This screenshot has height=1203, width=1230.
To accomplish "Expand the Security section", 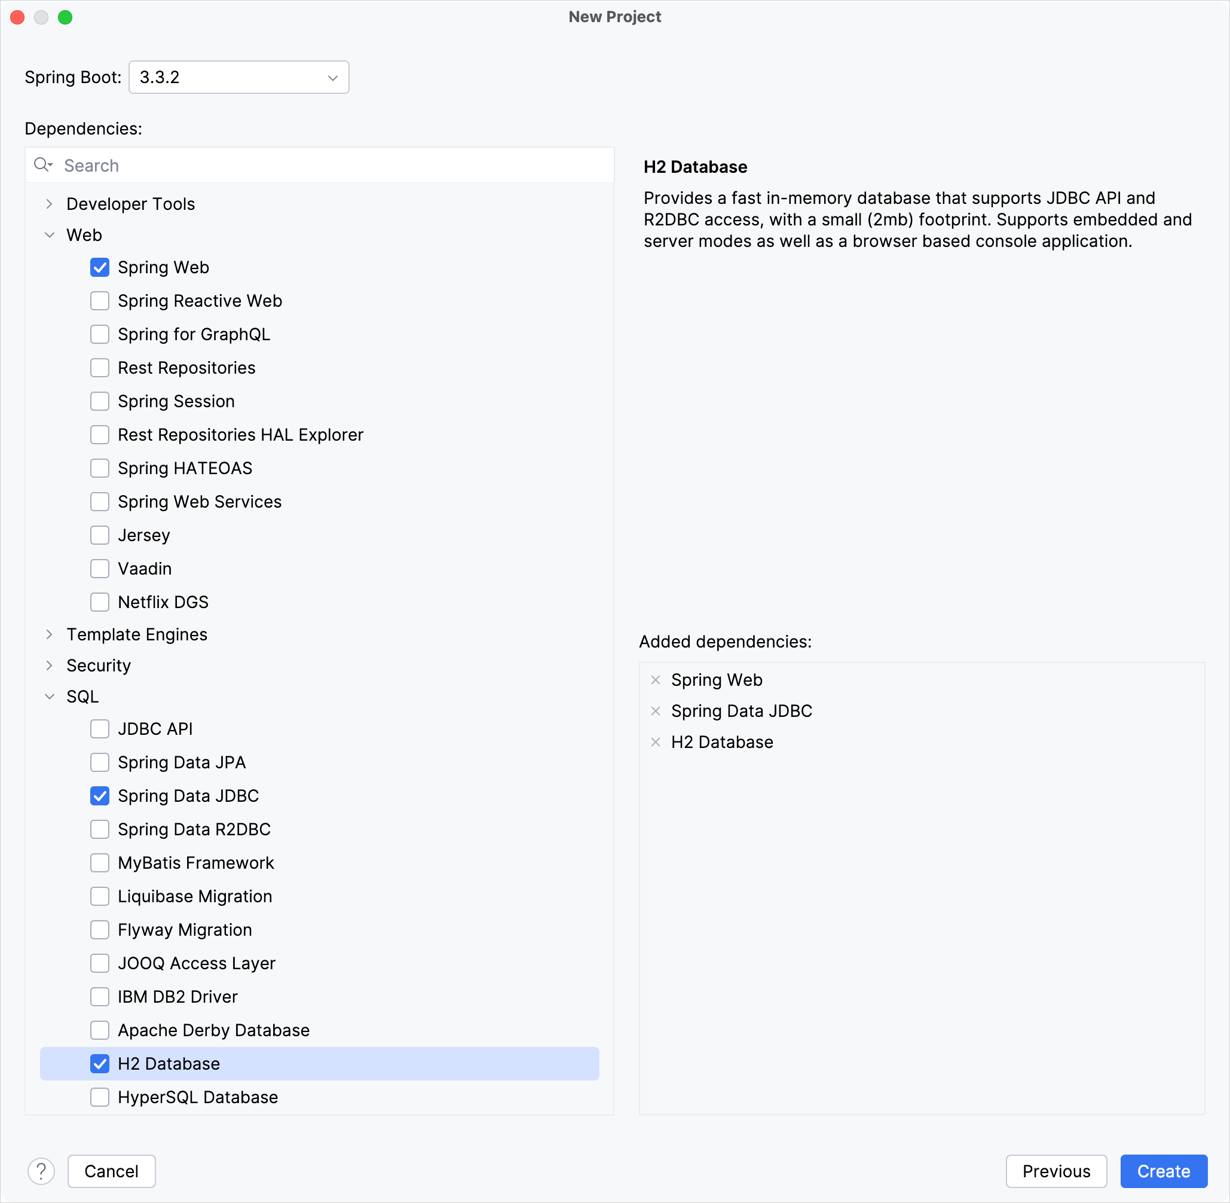I will pyautogui.click(x=52, y=665).
